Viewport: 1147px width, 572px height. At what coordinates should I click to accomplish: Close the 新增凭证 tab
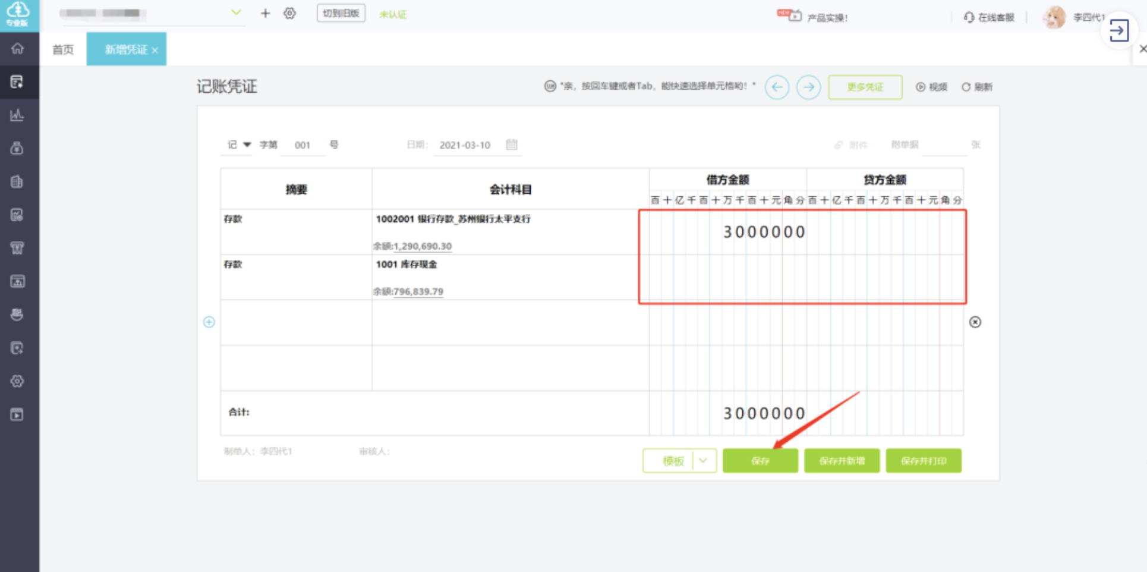tap(155, 51)
